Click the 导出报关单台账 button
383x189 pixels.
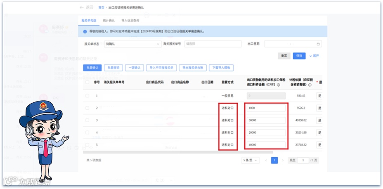point(193,68)
